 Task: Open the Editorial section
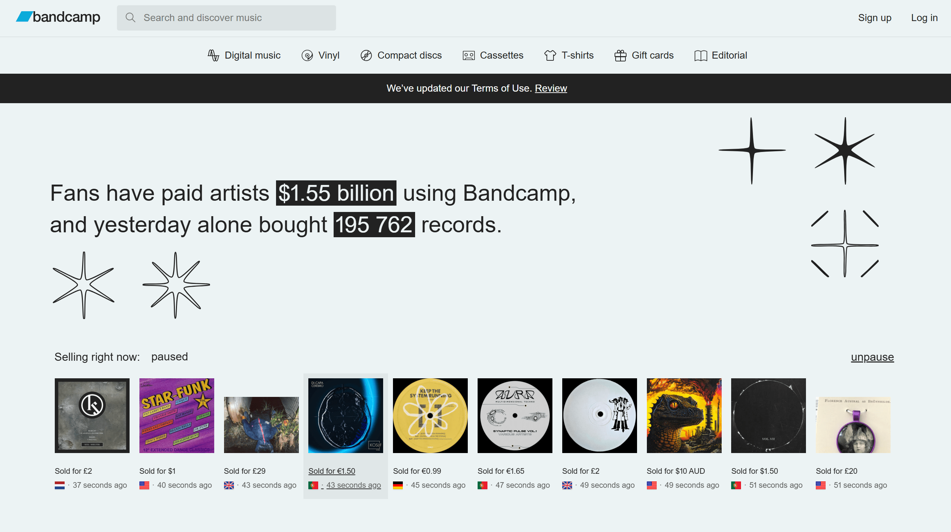720,55
